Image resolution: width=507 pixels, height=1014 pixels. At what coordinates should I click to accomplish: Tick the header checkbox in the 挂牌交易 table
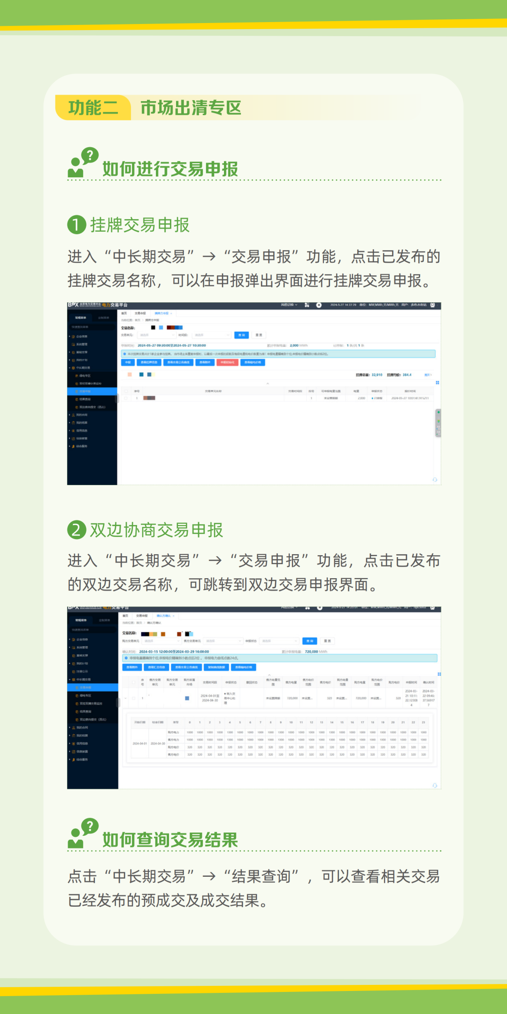[126, 391]
